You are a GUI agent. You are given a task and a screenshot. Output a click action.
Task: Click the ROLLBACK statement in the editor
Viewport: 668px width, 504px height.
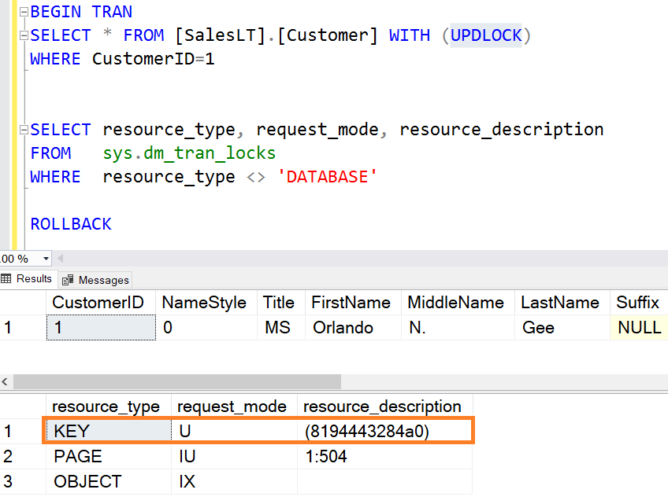[71, 224]
